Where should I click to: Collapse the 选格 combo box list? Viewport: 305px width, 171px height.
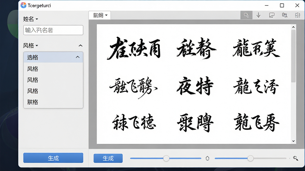coord(78,57)
